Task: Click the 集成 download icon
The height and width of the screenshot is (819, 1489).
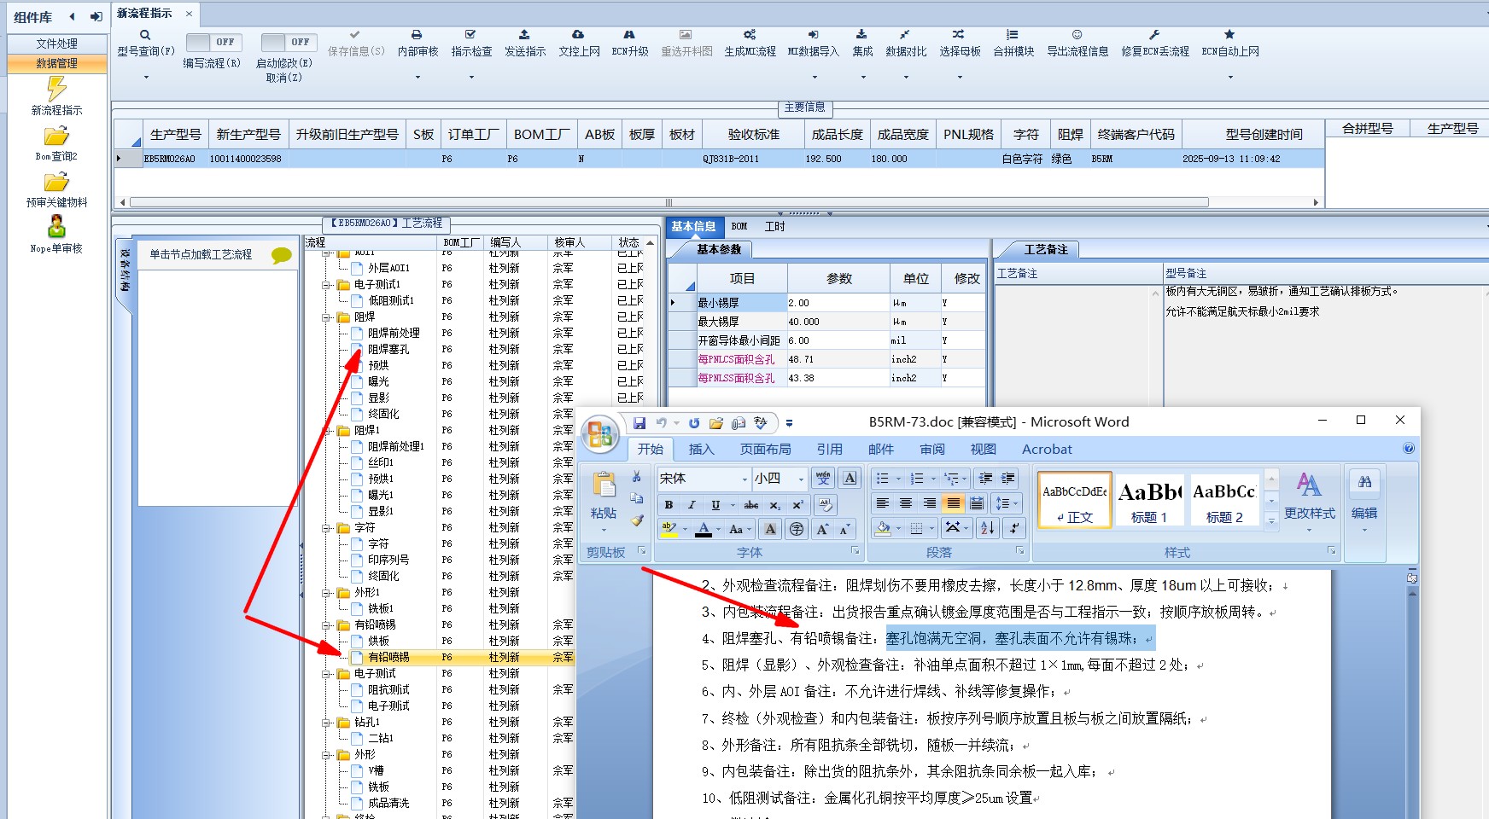Action: (x=861, y=35)
